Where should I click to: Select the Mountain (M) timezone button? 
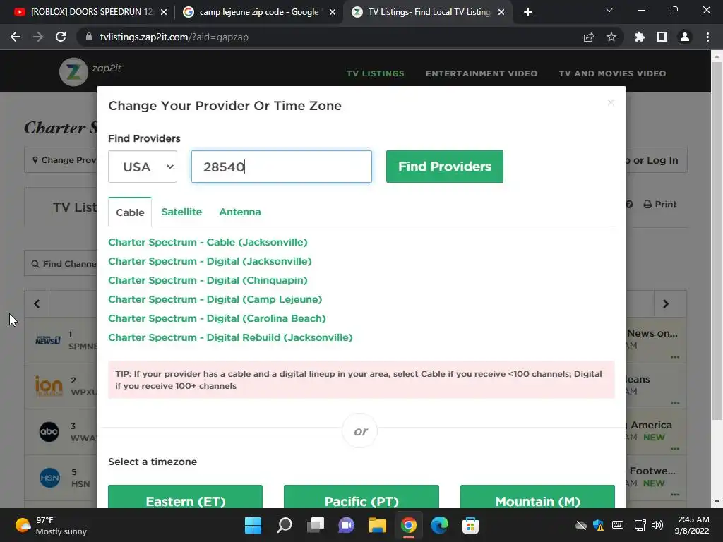tap(537, 497)
